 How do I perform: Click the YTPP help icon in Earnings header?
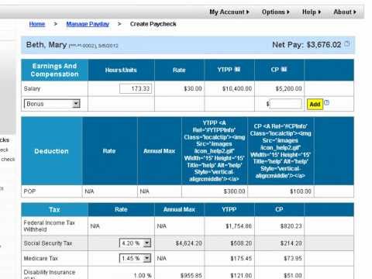pyautogui.click(x=237, y=69)
